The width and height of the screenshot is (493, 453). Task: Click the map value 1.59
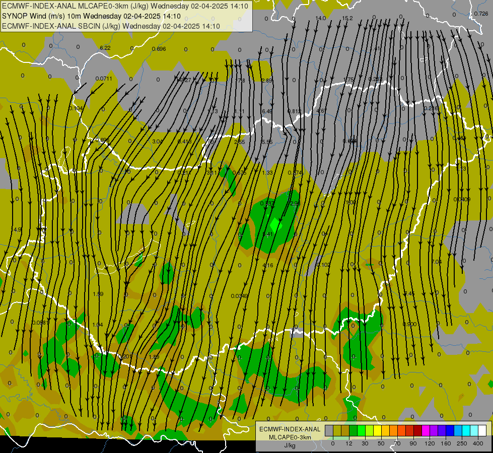pos(98,294)
